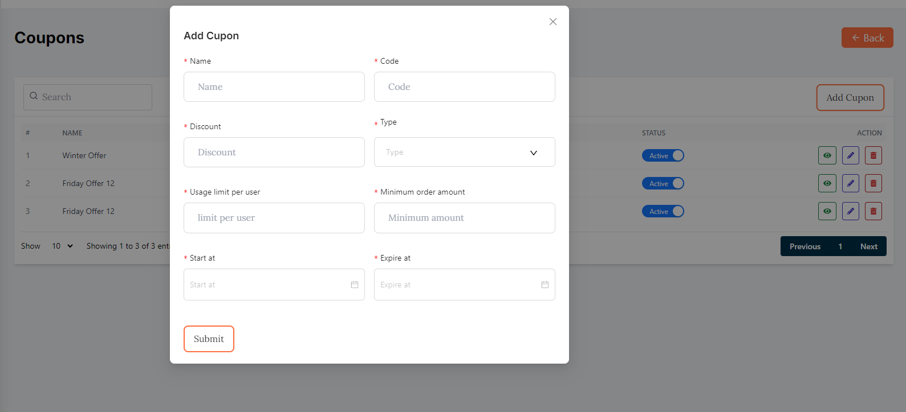Screen dimensions: 906x412
Task: Click the edit pencil icon in row 2
Action: click(x=850, y=183)
